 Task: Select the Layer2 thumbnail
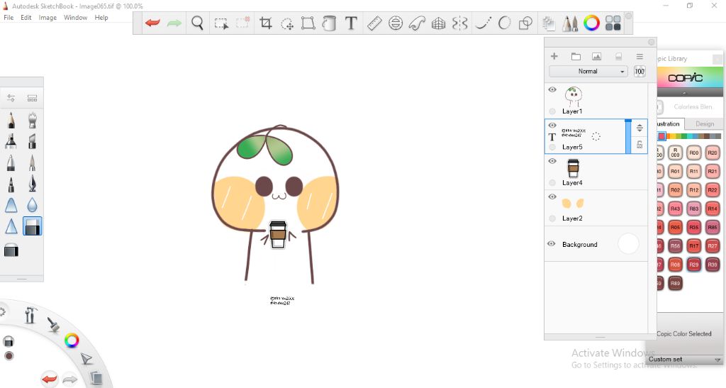573,203
